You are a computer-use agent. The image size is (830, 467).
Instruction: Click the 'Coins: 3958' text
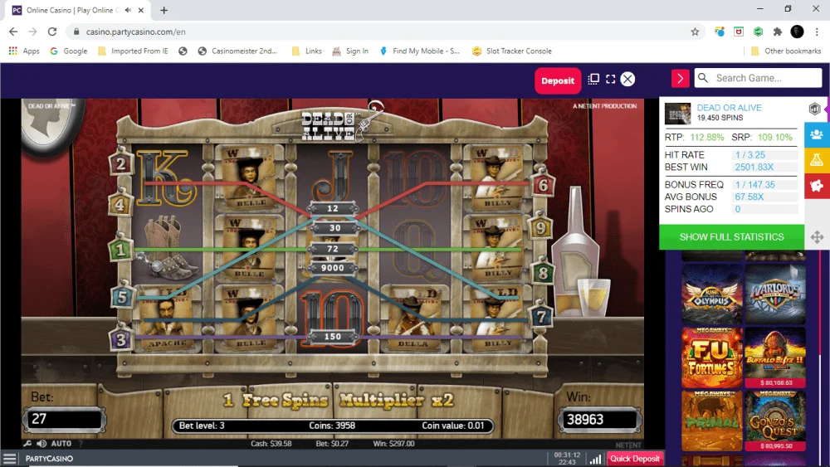point(332,426)
